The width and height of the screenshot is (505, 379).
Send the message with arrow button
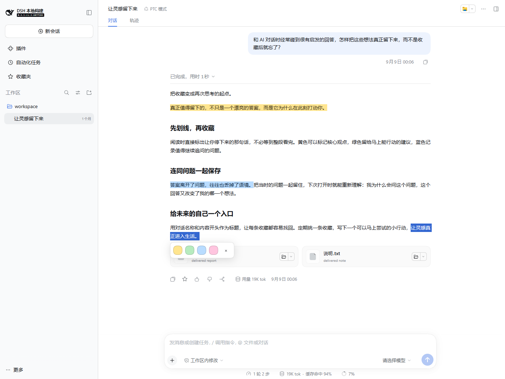[x=427, y=360]
